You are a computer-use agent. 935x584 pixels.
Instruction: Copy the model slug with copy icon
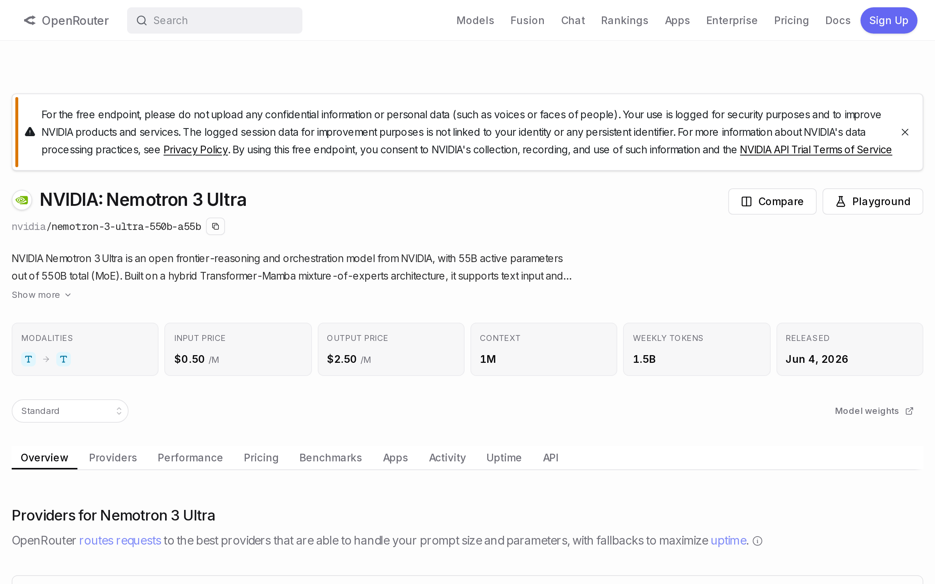pos(215,226)
